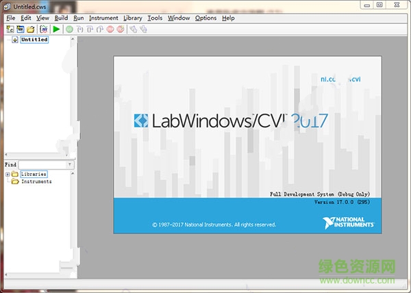This screenshot has height=293, width=411.
Task: Open the Run menu
Action: click(79, 18)
